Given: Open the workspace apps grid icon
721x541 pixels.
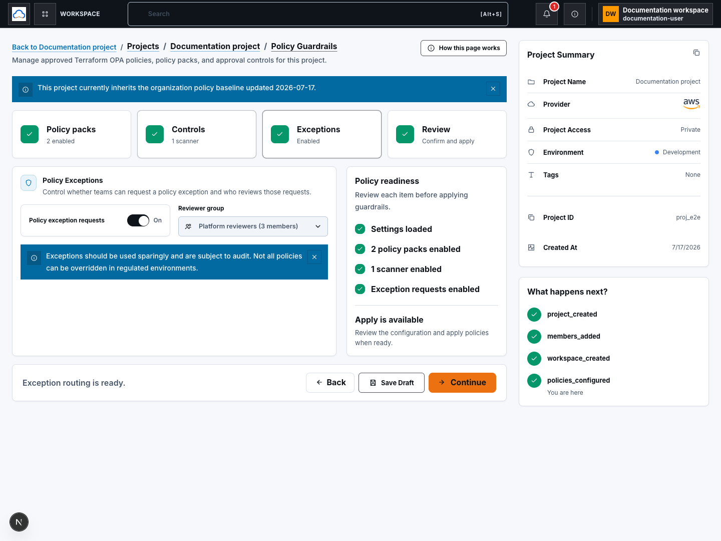Looking at the screenshot, I should (x=45, y=14).
